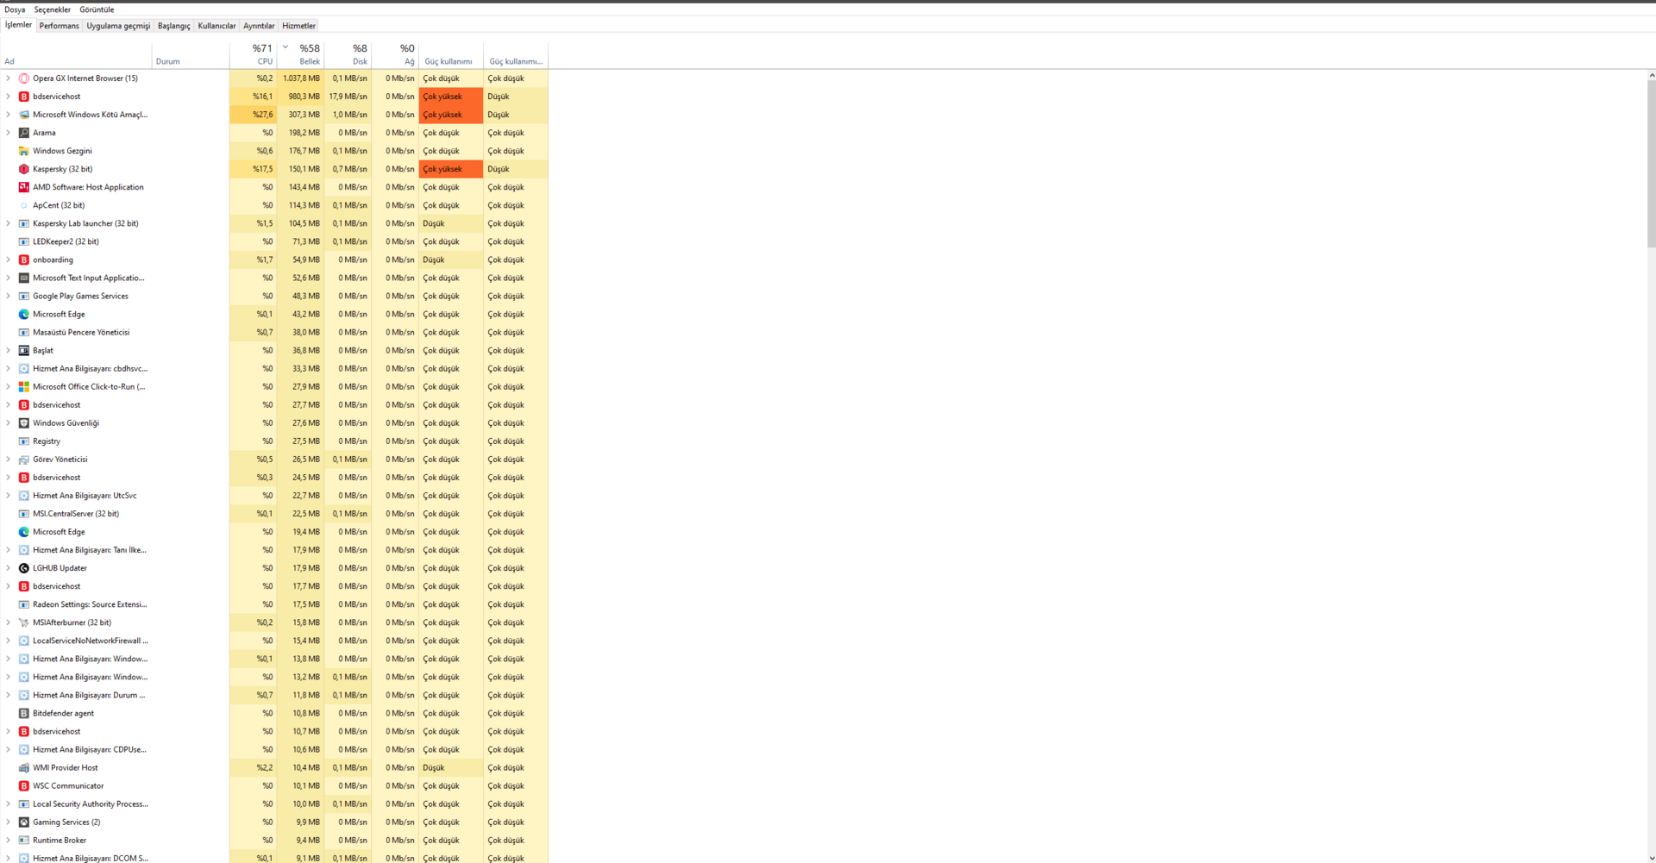The width and height of the screenshot is (1656, 863).
Task: Click the Durum column header
Action: pyautogui.click(x=191, y=54)
